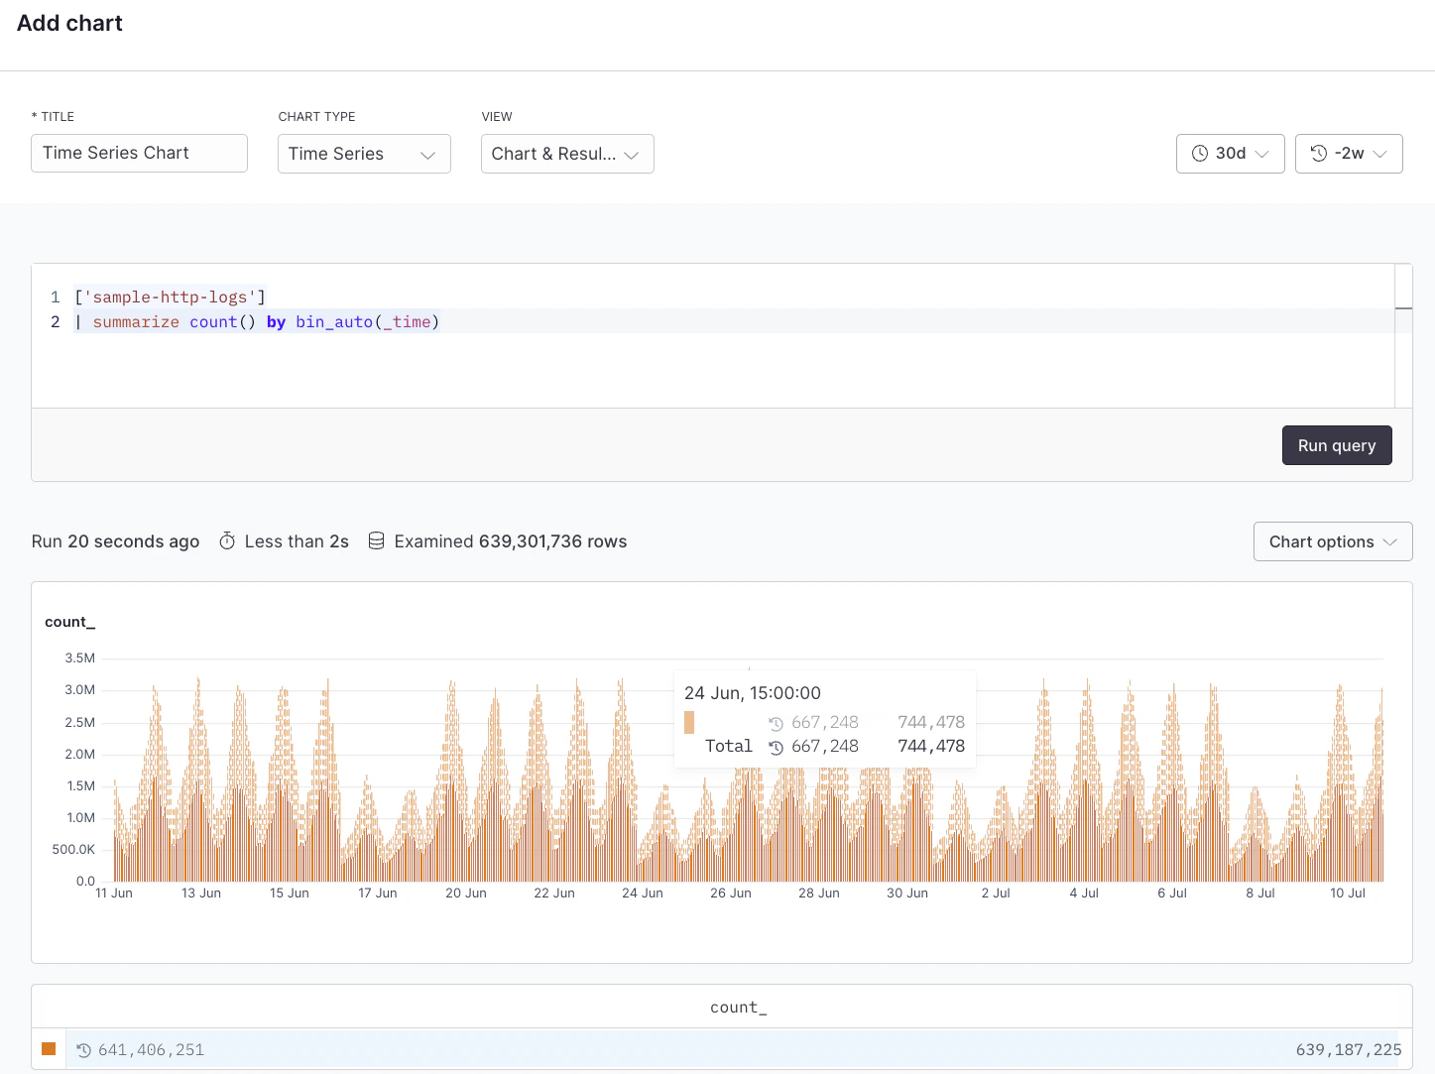Screen dimensions: 1435x1074
Task: Click the time-shift clock icon in the -2w selector
Action: click(1317, 153)
